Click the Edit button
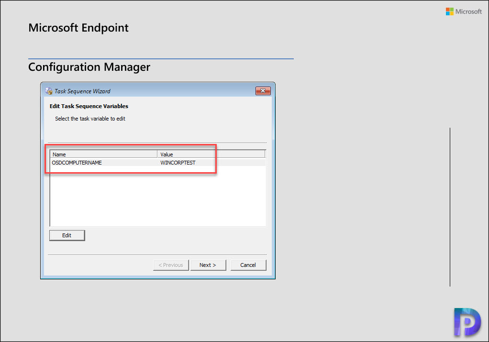 coord(67,235)
